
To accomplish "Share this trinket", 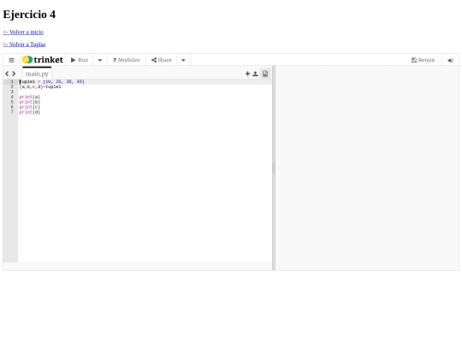I will pos(162,60).
